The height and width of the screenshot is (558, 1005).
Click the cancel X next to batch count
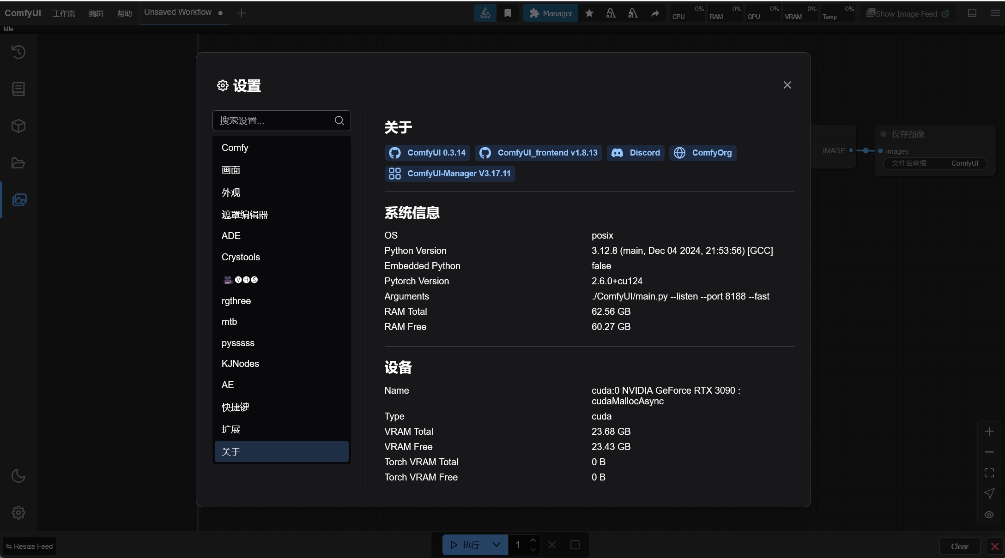tap(552, 545)
